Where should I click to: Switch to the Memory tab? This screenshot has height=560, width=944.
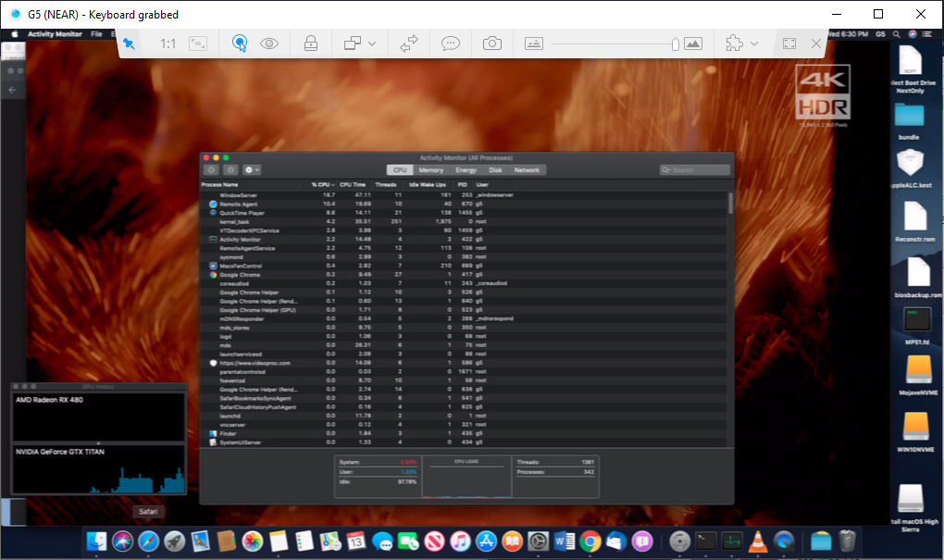pos(431,169)
